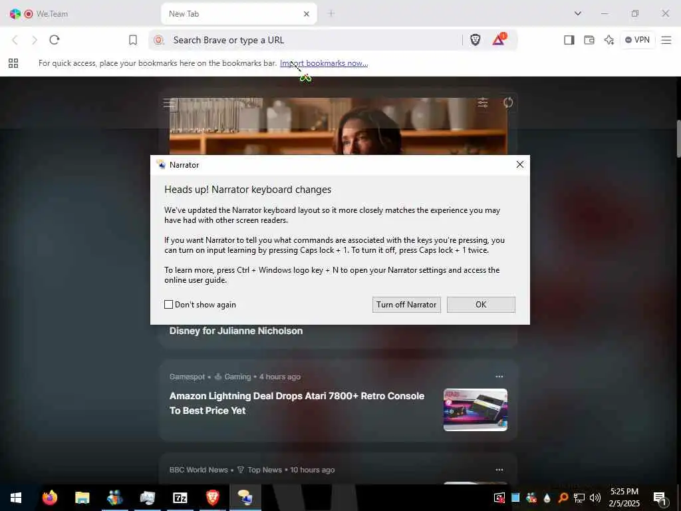Open the network tray icon
This screenshot has height=511, width=681.
pos(579,498)
